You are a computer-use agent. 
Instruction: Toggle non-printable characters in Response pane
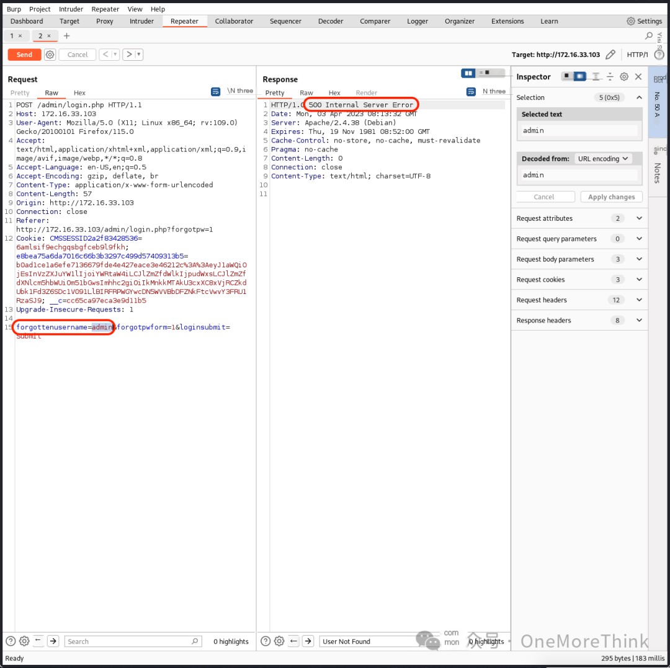pyautogui.click(x=494, y=91)
